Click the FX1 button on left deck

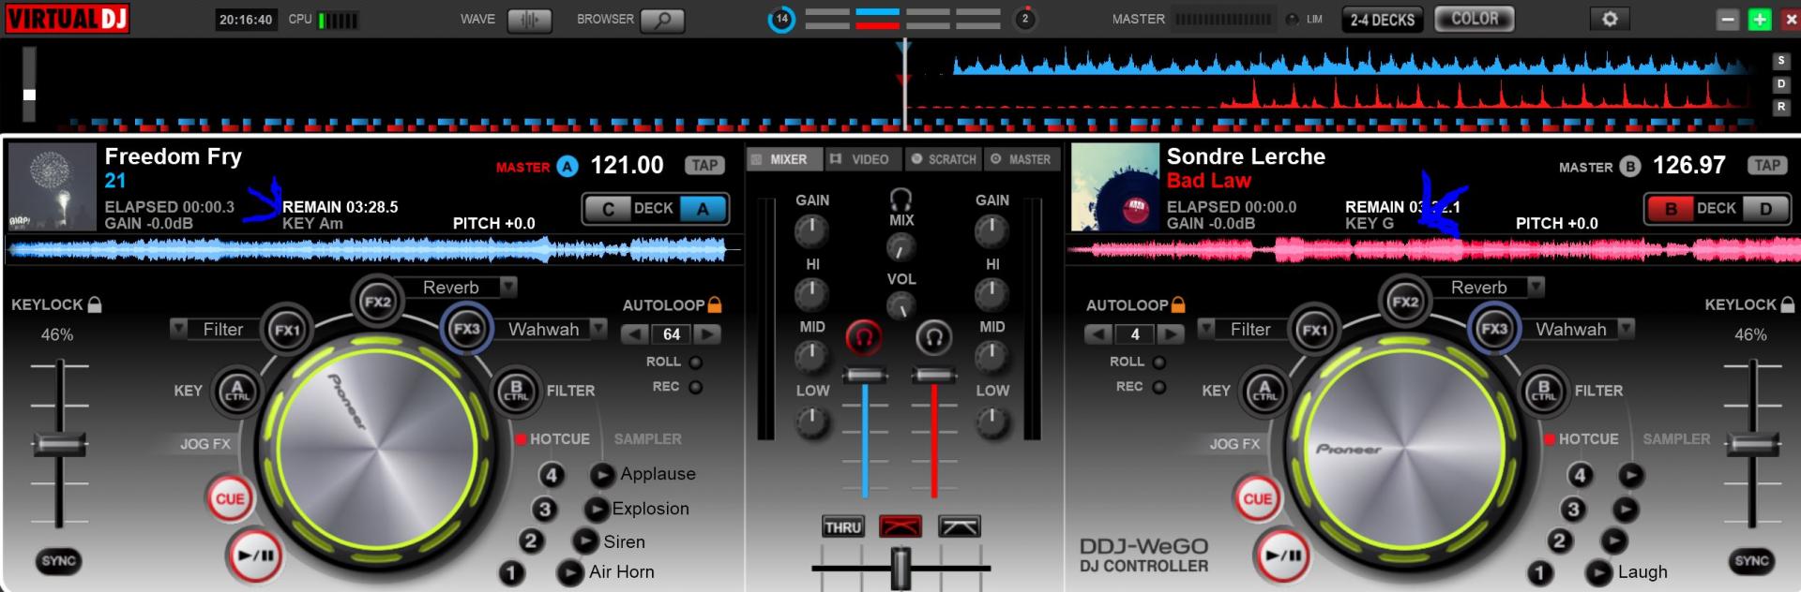[x=286, y=330]
